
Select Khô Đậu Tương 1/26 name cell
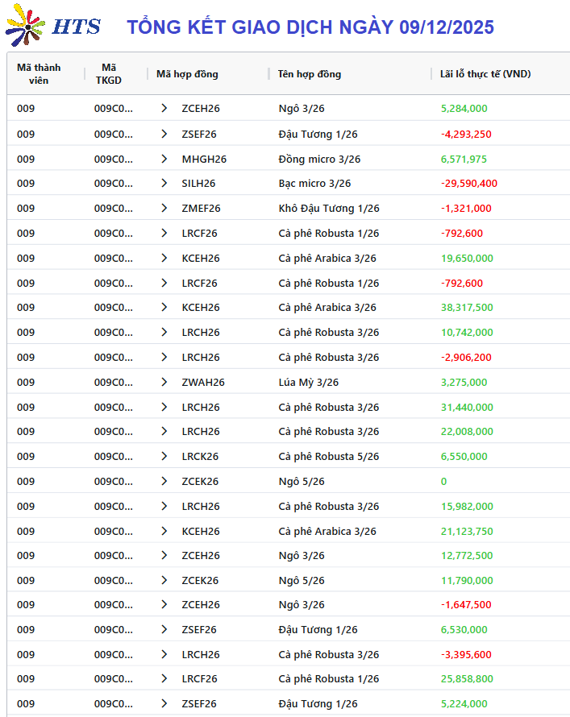coord(329,209)
